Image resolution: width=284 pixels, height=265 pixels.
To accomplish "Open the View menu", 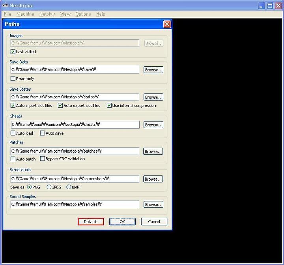I will click(x=65, y=14).
